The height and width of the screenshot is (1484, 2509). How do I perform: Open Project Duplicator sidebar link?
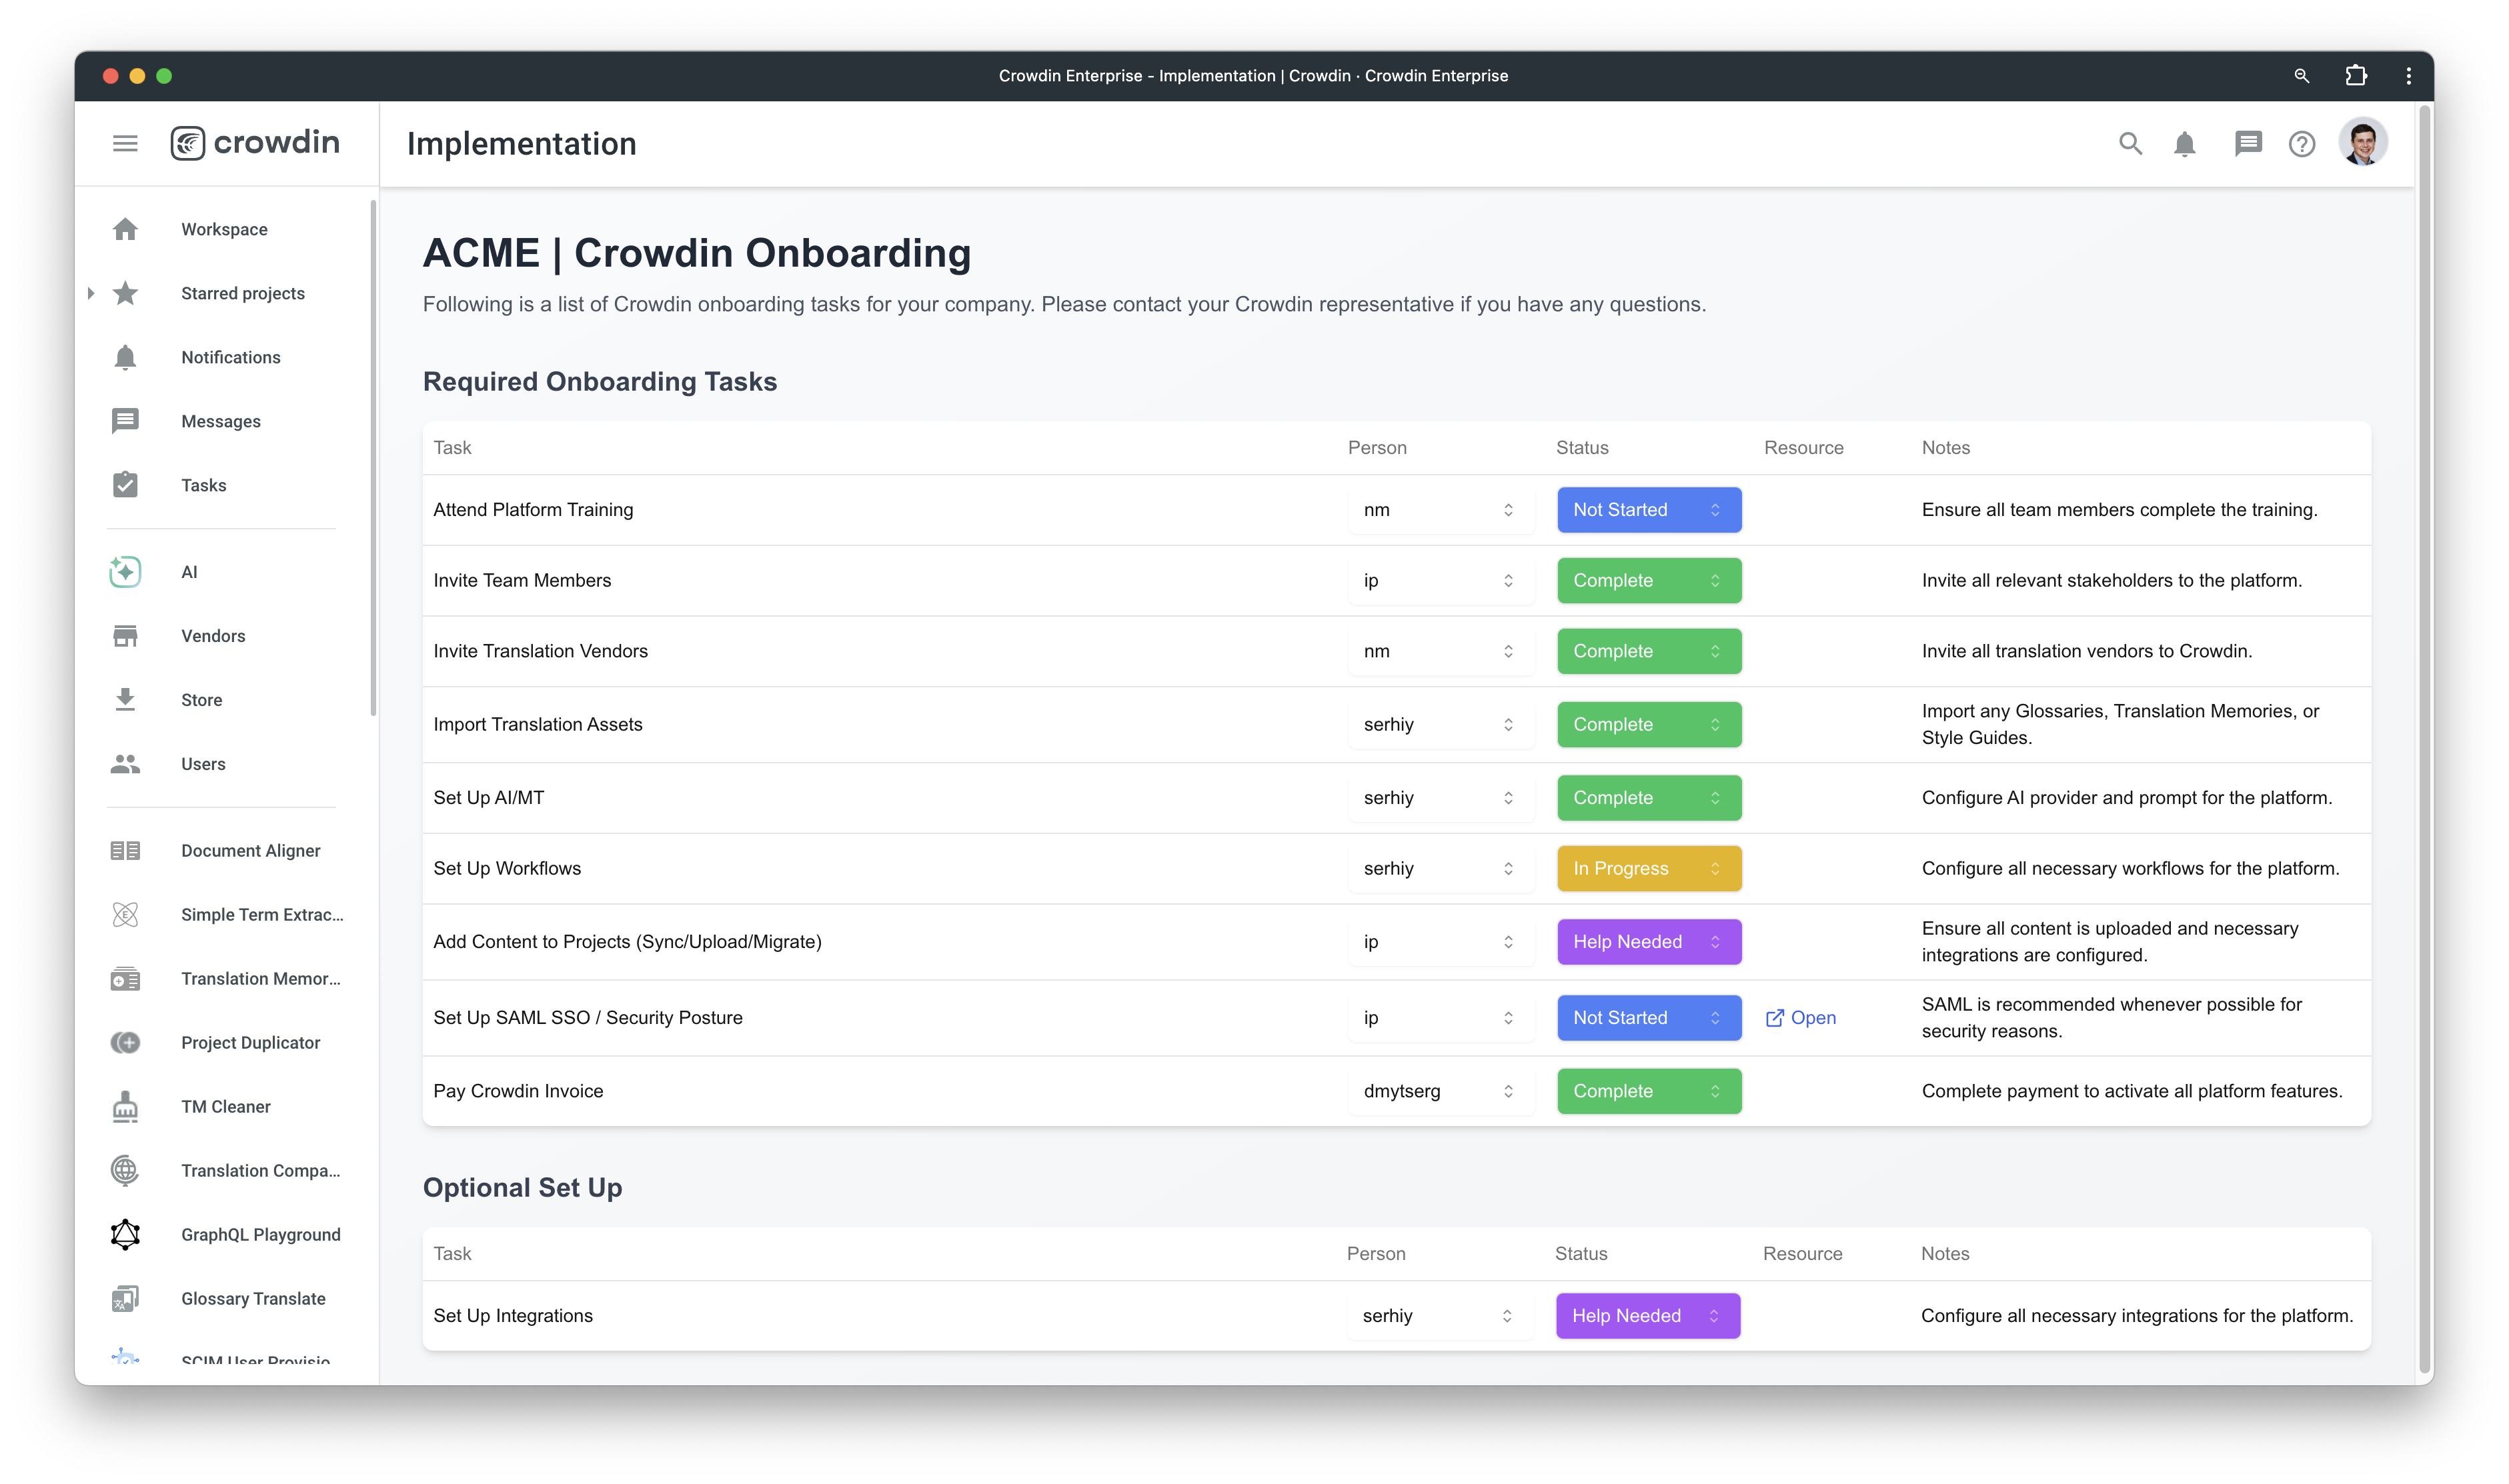coord(251,1043)
